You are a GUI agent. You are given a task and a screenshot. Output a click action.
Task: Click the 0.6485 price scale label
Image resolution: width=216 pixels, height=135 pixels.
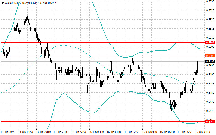point(210,83)
